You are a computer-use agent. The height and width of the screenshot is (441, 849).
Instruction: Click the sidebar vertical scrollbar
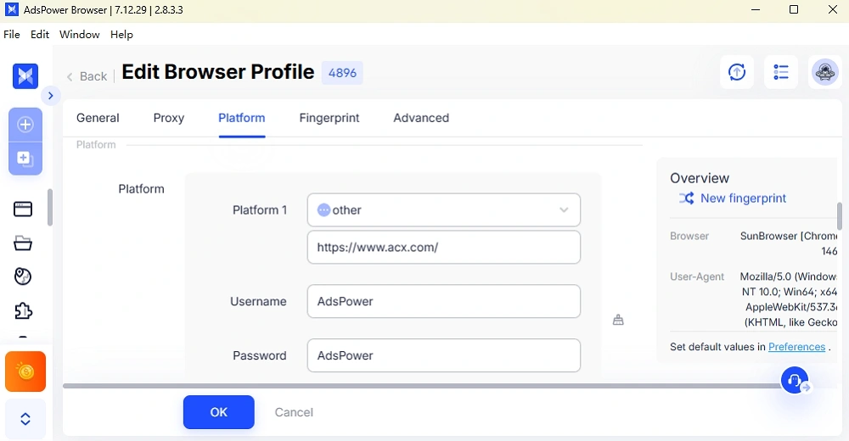pyautogui.click(x=50, y=207)
